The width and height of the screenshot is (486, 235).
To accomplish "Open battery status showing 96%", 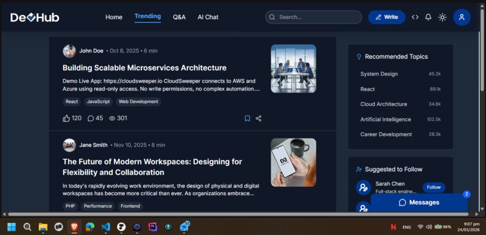I will 443,227.
